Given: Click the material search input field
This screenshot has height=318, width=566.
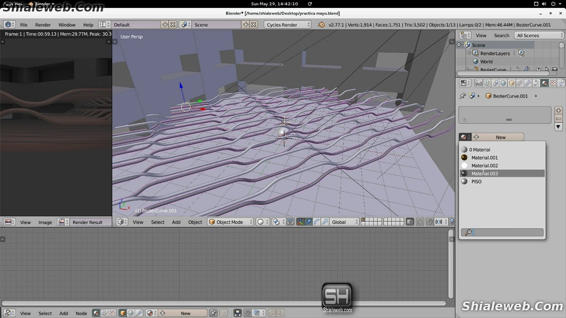Looking at the screenshot, I should (x=507, y=232).
